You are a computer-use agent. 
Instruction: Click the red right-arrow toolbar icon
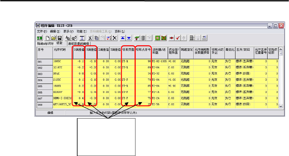172,38
